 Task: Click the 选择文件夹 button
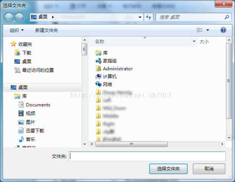pyautogui.click(x=168, y=169)
